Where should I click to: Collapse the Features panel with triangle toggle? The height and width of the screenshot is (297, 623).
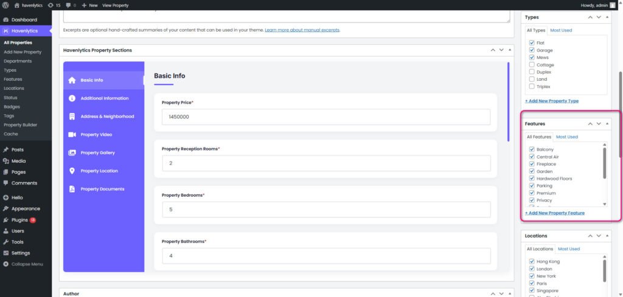[607, 124]
